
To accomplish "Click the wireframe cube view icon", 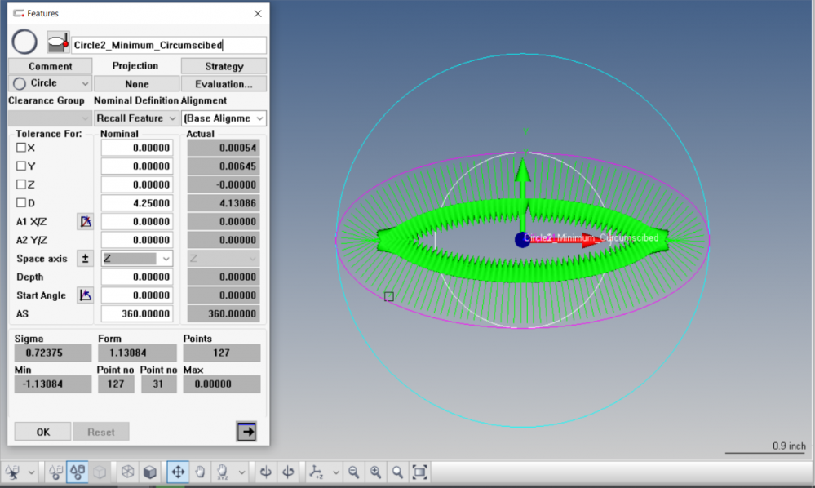I will [x=128, y=472].
